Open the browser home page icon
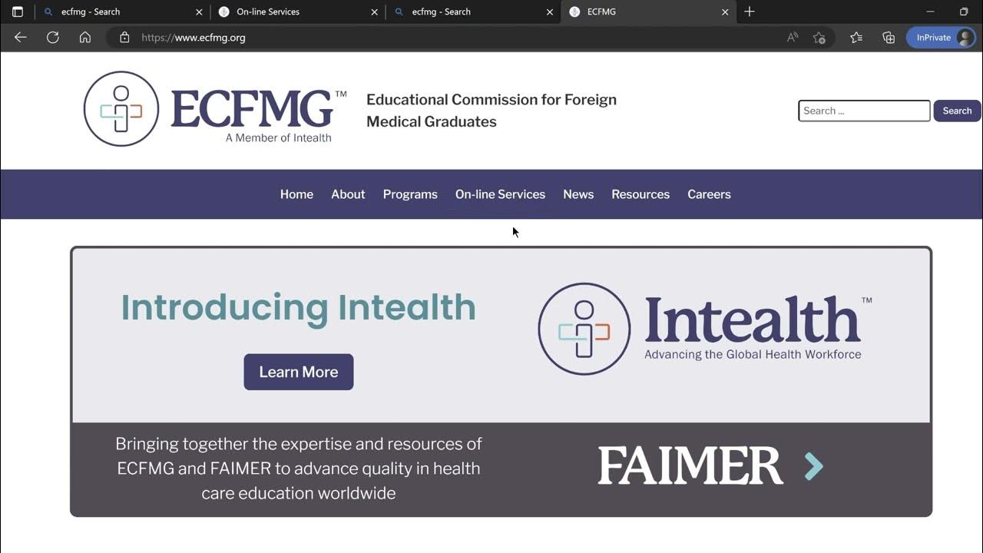 click(x=85, y=37)
